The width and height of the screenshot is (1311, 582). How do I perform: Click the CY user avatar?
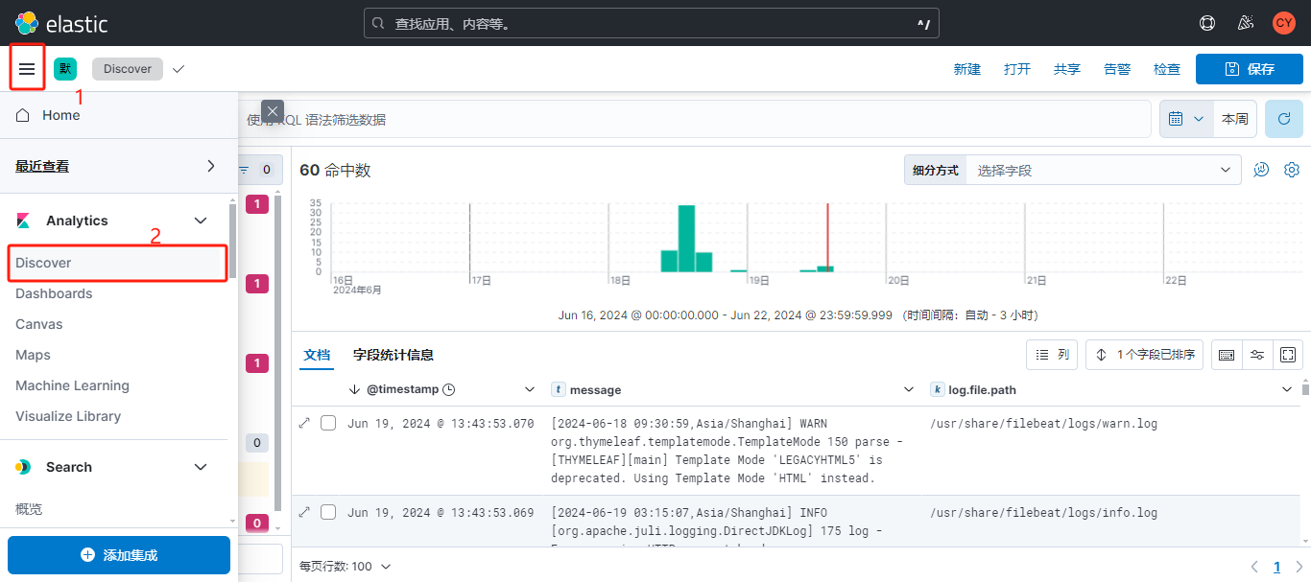(x=1284, y=23)
